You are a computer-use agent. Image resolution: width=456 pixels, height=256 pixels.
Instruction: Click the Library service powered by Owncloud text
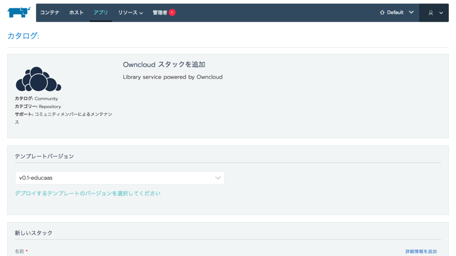coord(173,77)
